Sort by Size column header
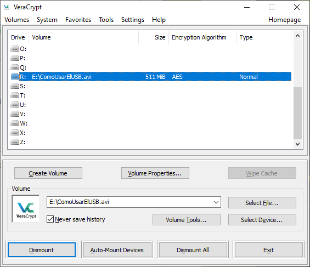 [x=154, y=37]
